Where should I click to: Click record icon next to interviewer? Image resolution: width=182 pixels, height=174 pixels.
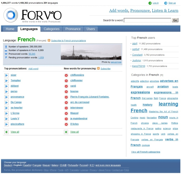click(66, 108)
